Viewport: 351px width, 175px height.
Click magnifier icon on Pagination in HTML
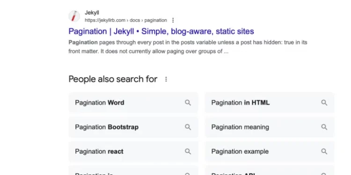(x=324, y=103)
